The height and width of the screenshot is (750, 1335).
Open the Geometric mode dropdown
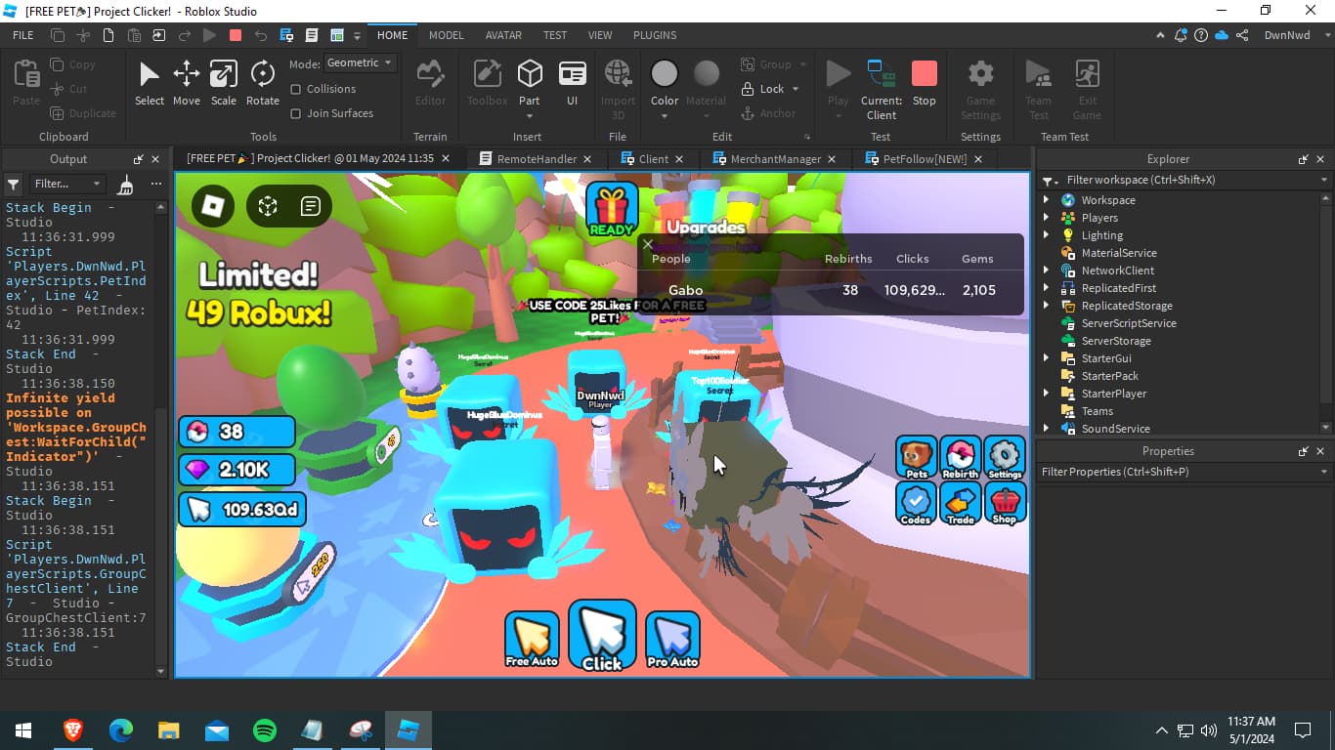360,62
